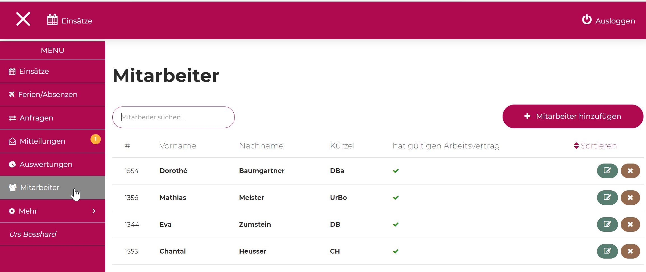This screenshot has height=272, width=646.
Task: Click the Ausloggen power icon
Action: point(587,20)
